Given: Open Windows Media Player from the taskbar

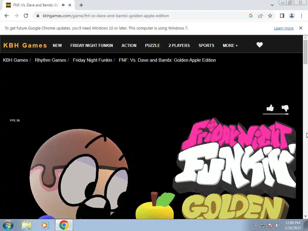Looking at the screenshot, I should 45,225.
